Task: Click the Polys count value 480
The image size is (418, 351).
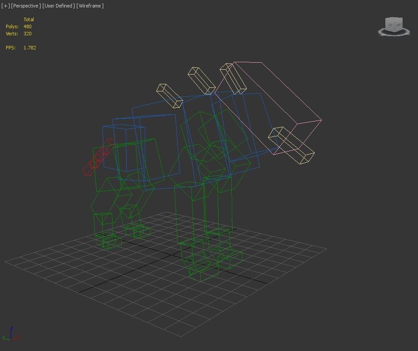Action: click(x=27, y=26)
